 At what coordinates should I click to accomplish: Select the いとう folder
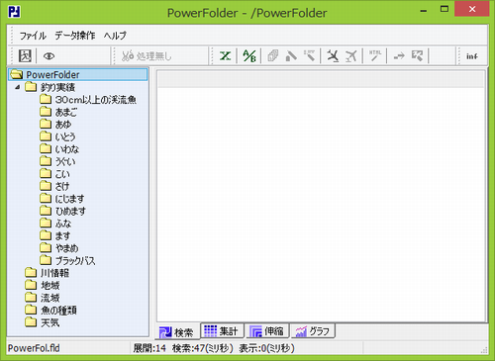click(65, 136)
